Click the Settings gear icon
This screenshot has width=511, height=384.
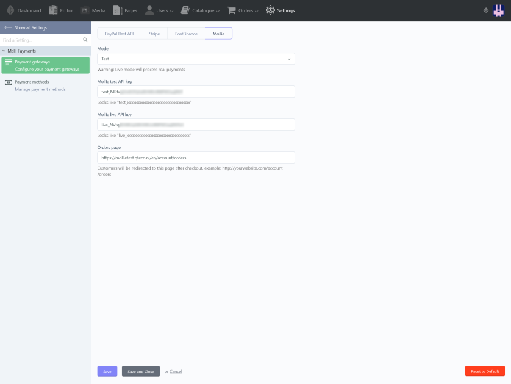(x=270, y=10)
